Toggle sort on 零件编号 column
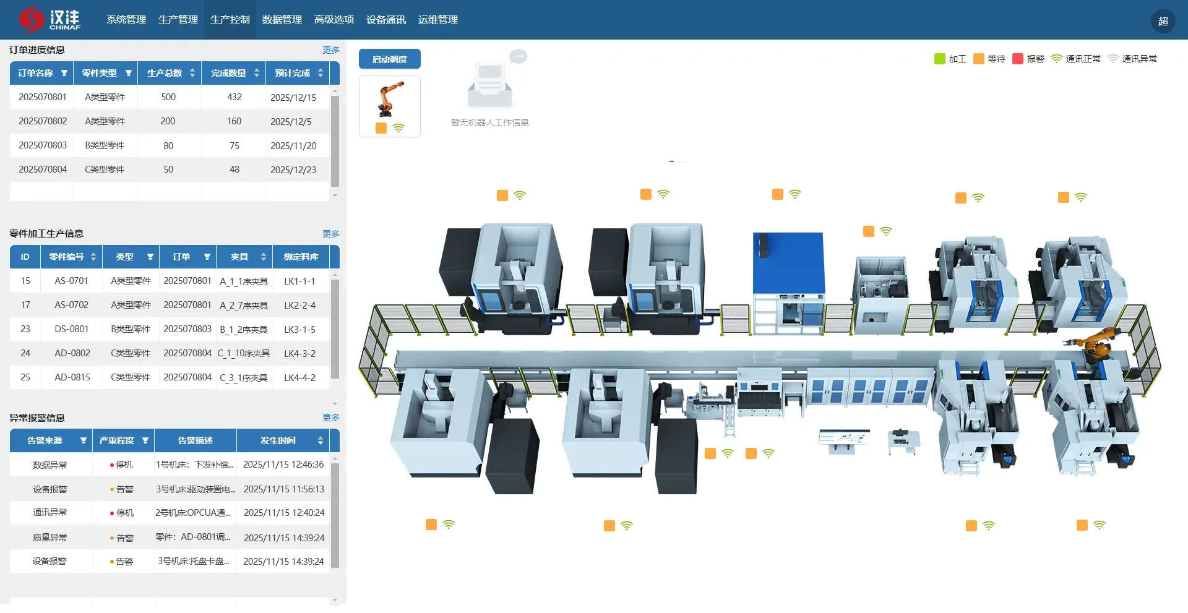Viewport: 1188px width, 613px height. (93, 257)
